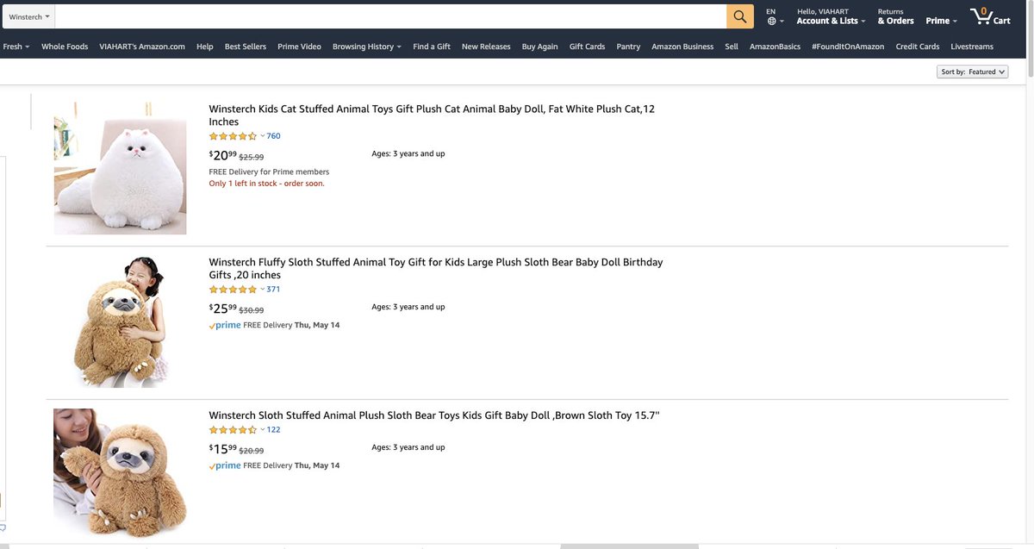Viewport: 1034px width, 549px height.
Task: Go to Gift Cards
Action: coord(587,47)
